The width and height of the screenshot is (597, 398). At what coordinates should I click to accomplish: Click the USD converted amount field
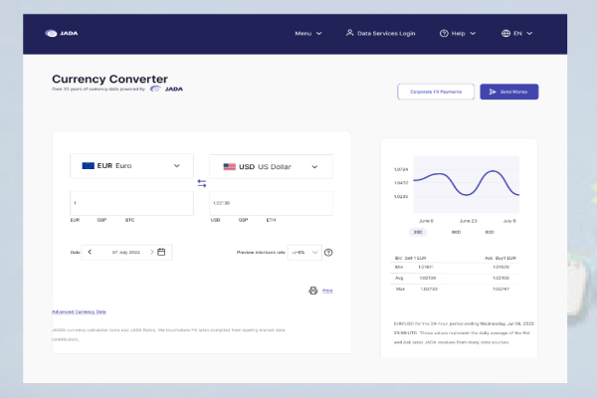pyautogui.click(x=271, y=203)
